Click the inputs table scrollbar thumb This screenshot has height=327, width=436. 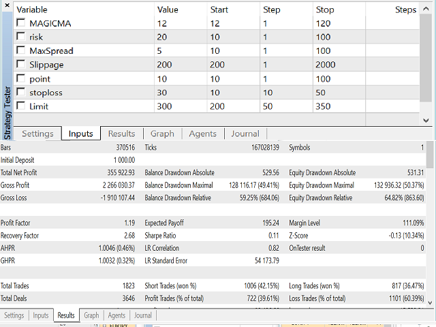click(426, 58)
